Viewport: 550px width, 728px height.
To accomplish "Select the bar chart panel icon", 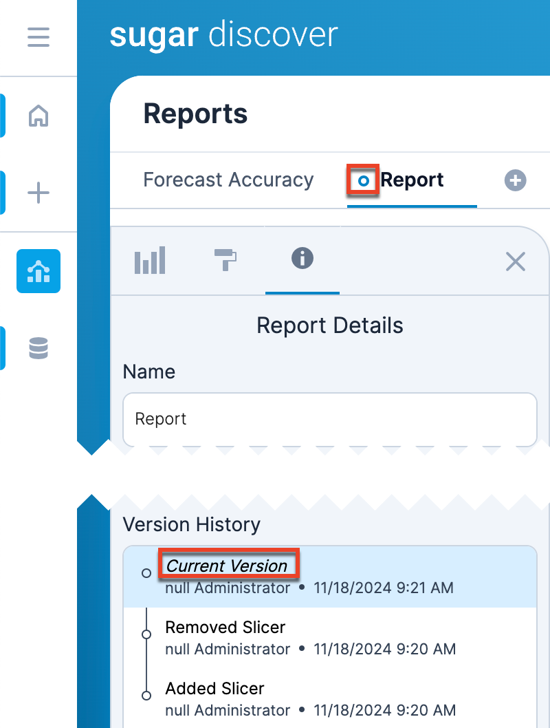I will pos(150,261).
